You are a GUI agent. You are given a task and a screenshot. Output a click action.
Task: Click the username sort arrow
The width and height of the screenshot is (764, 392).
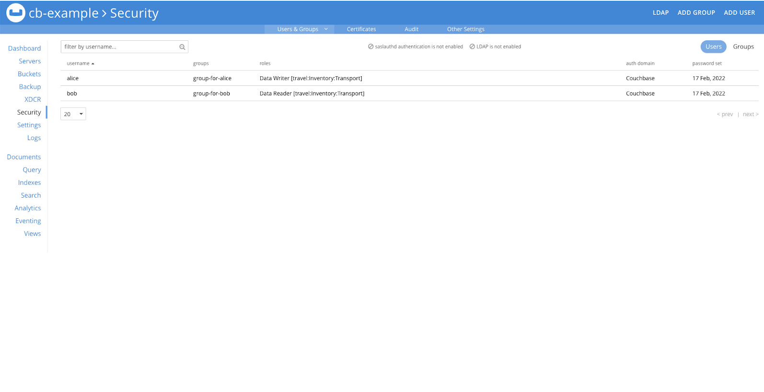pos(93,64)
